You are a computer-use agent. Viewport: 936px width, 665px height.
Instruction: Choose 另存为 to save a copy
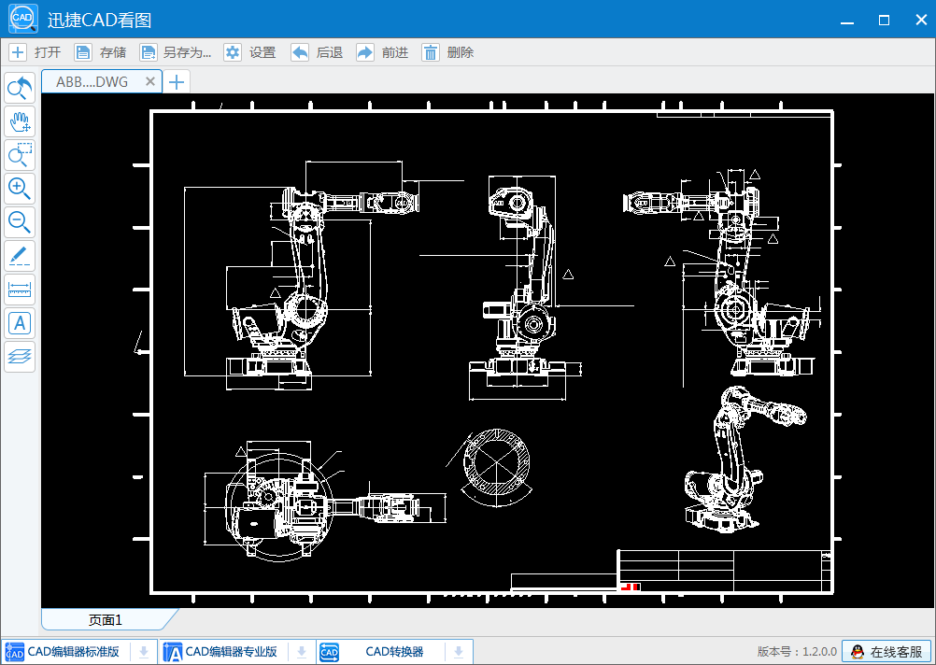[176, 52]
